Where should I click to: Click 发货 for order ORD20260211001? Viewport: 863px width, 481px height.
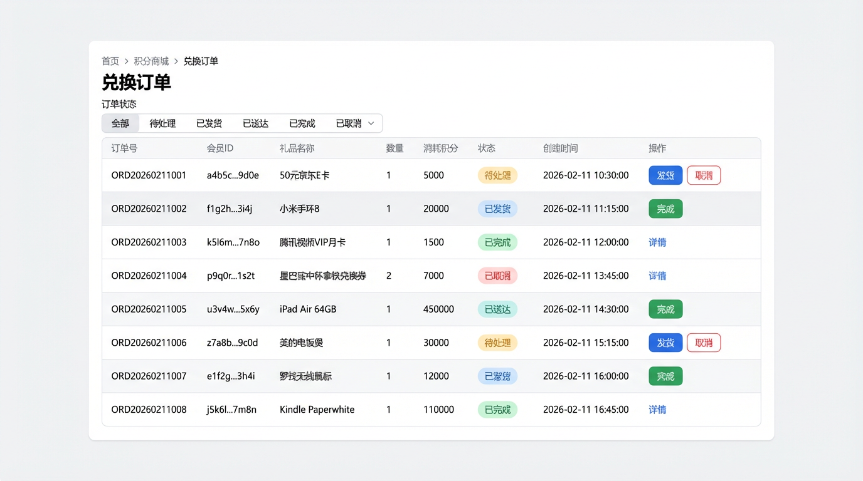tap(665, 175)
